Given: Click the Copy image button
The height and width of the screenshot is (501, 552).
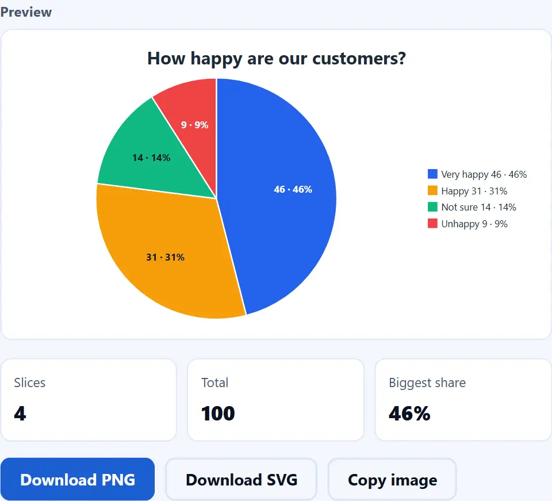Looking at the screenshot, I should (392, 480).
